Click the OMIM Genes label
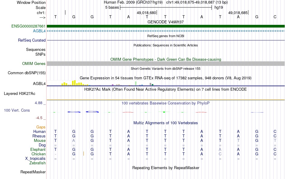 [34, 64]
